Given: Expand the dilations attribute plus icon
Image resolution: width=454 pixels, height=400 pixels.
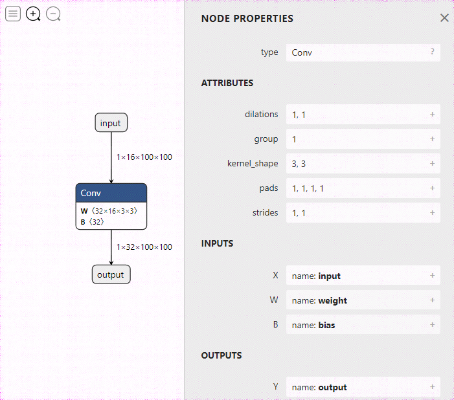Looking at the screenshot, I should pos(432,114).
